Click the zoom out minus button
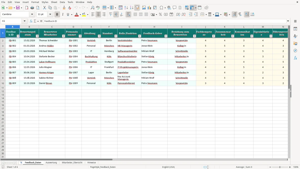Screen dimensions: 300x169 (x=270, y=167)
